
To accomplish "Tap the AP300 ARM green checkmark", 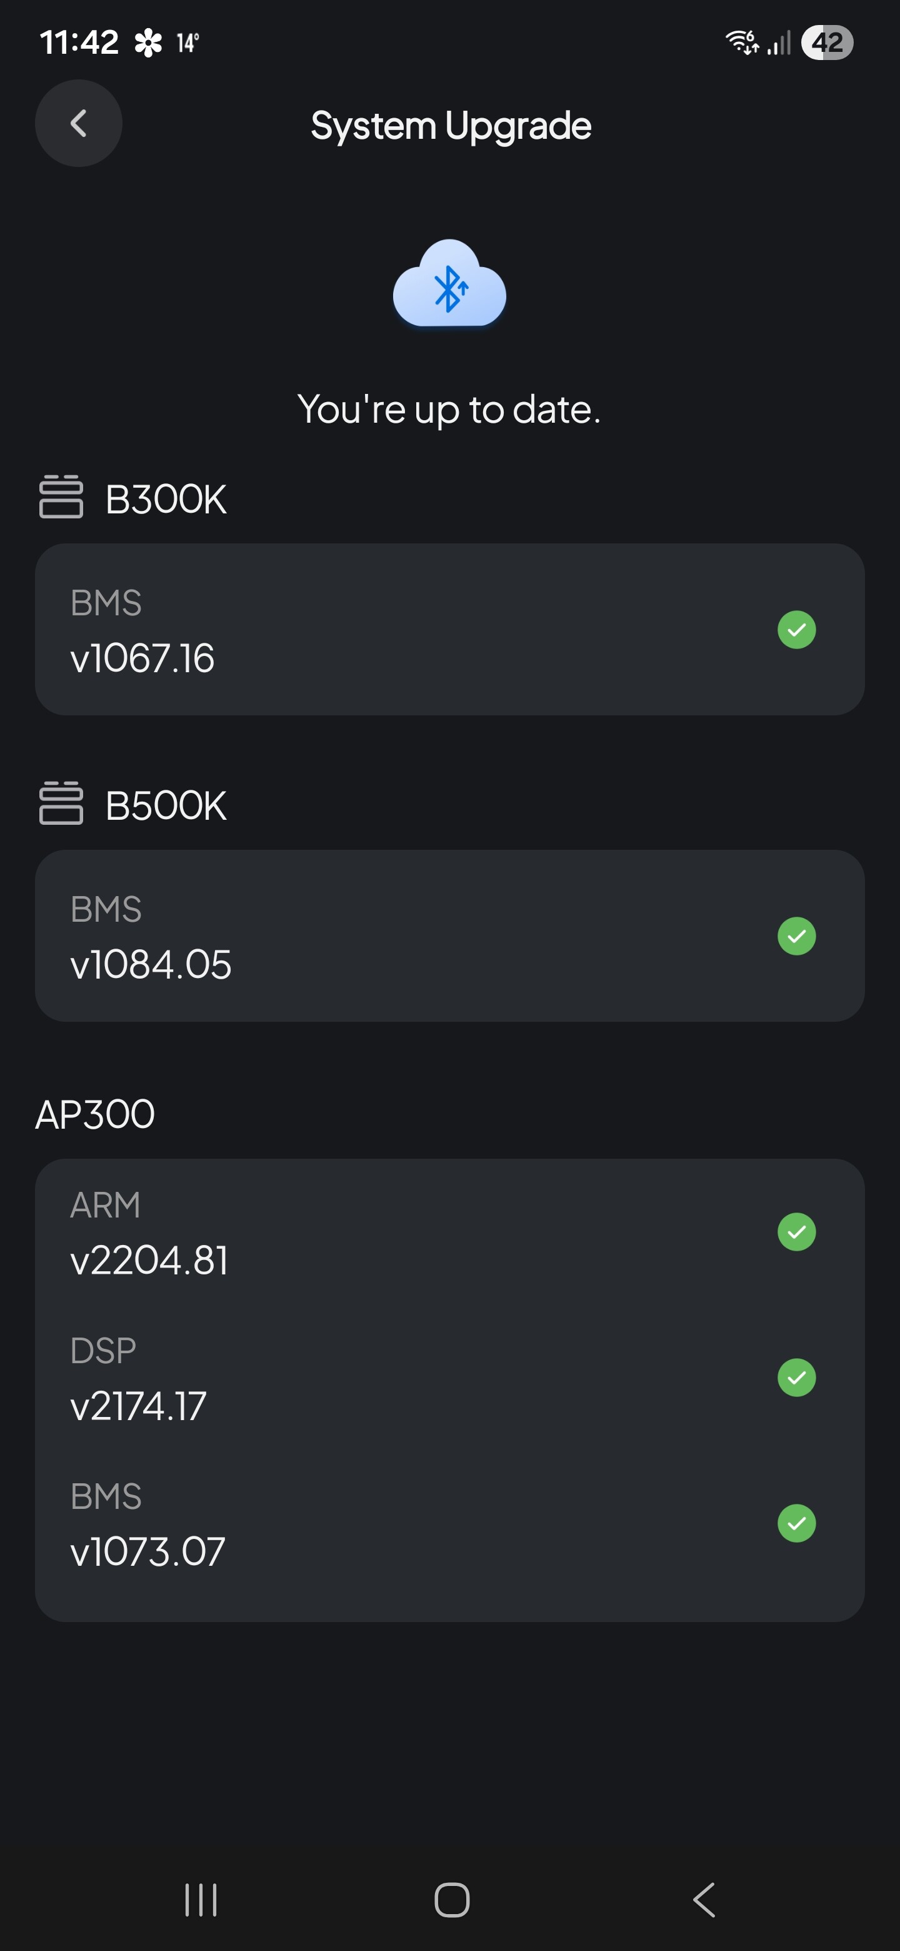I will click(x=796, y=1233).
